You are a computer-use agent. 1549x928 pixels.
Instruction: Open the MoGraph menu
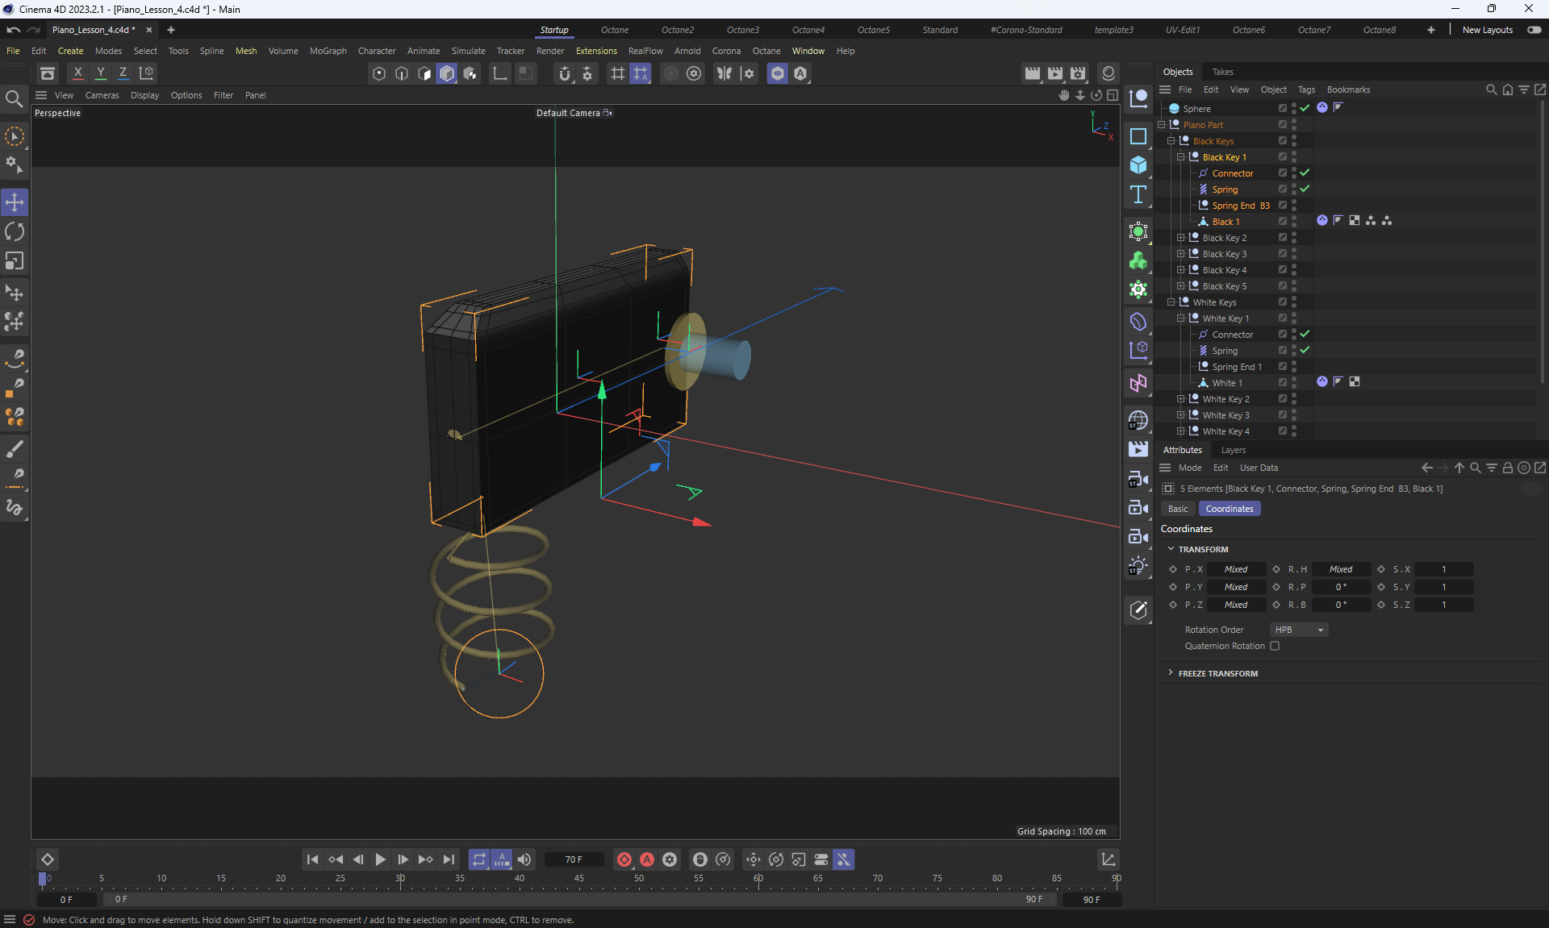click(328, 51)
